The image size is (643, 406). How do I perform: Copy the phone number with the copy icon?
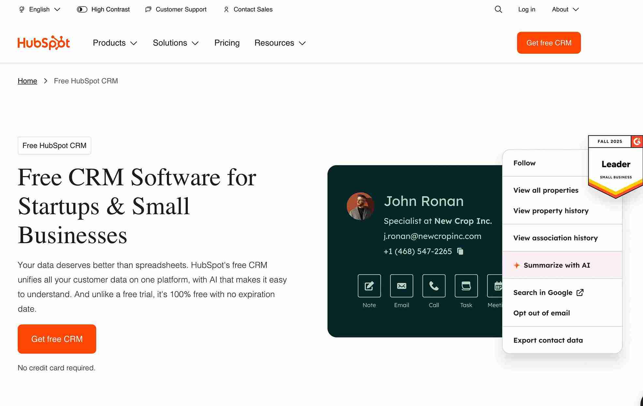point(460,251)
